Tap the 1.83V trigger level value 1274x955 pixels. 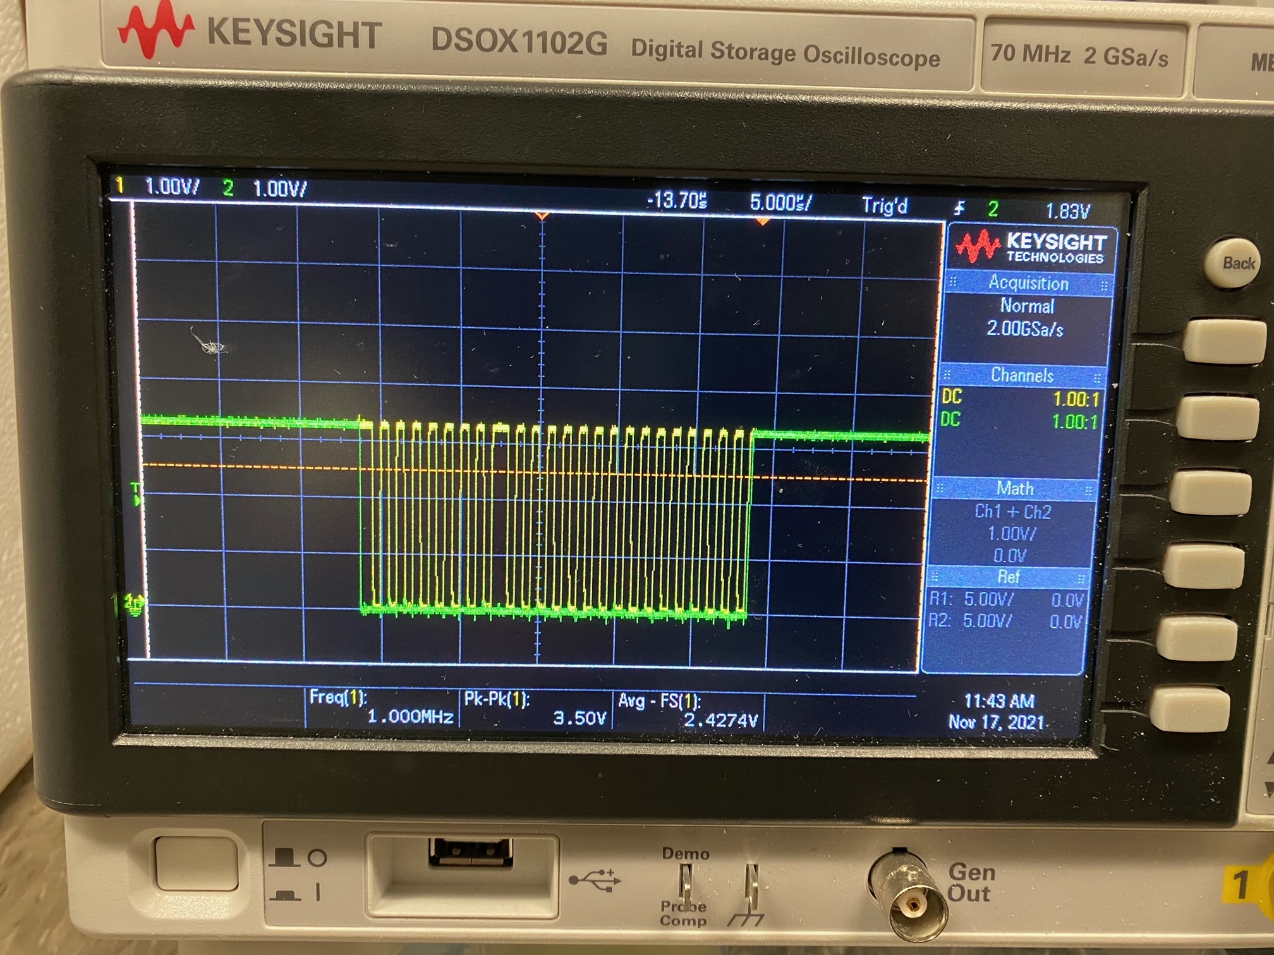[x=1067, y=211]
